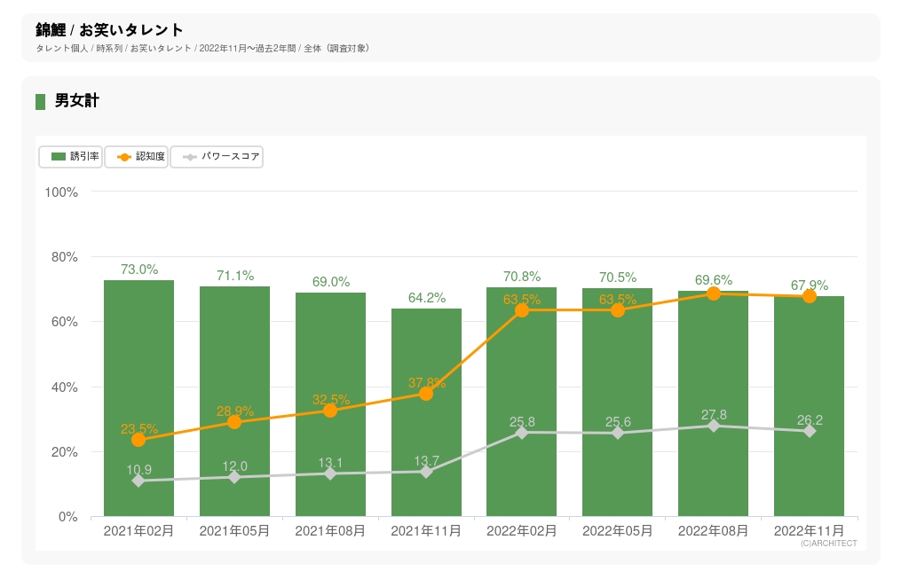
Task: Click the gray diamond marker at 27.8
Action: (x=714, y=426)
